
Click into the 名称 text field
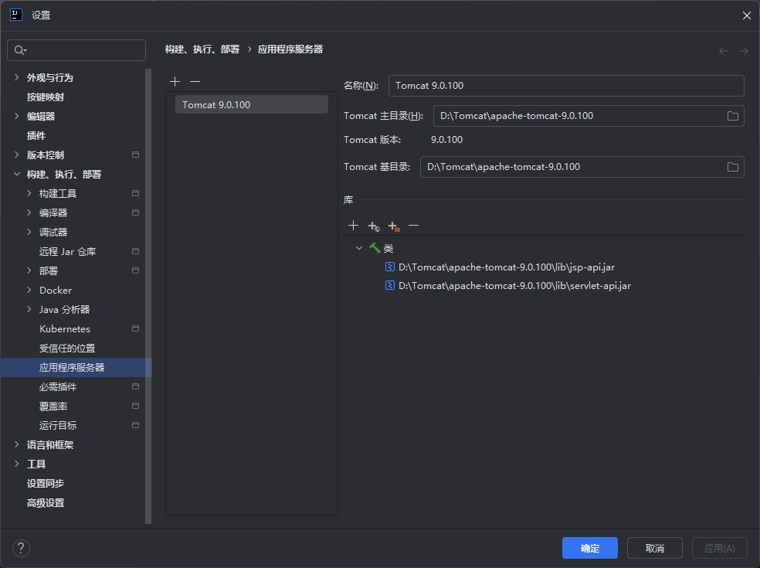[566, 86]
